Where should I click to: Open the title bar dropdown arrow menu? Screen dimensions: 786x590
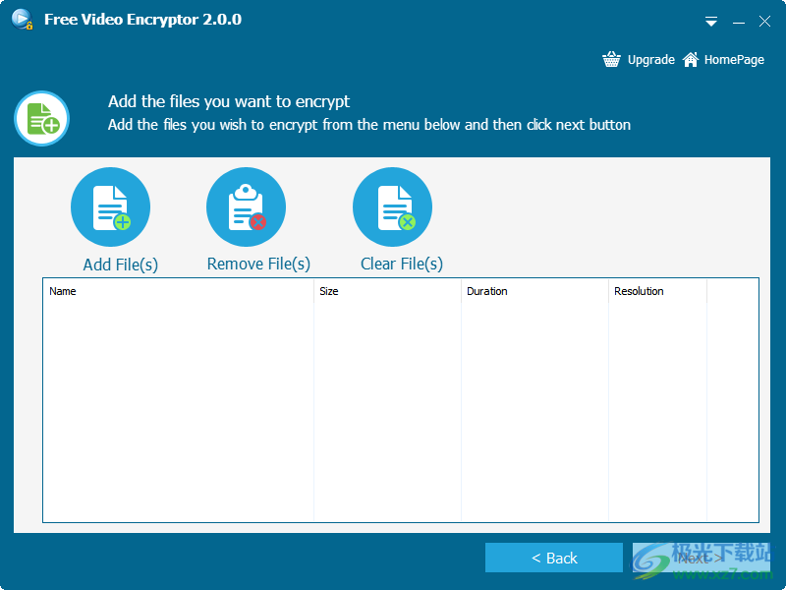710,21
